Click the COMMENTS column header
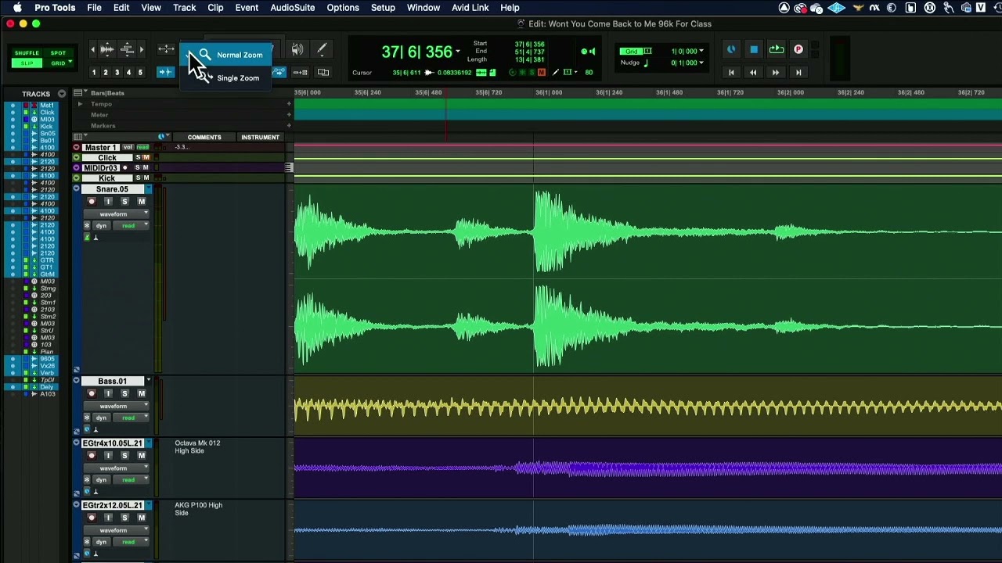 point(204,138)
